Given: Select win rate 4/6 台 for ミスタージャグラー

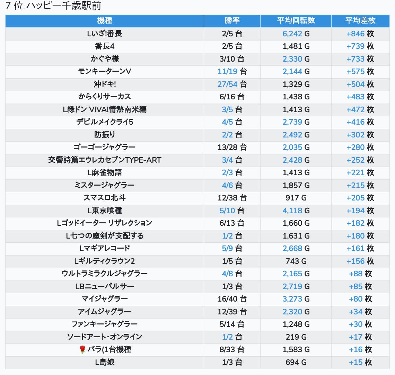Looking at the screenshot, I should coord(232,185).
